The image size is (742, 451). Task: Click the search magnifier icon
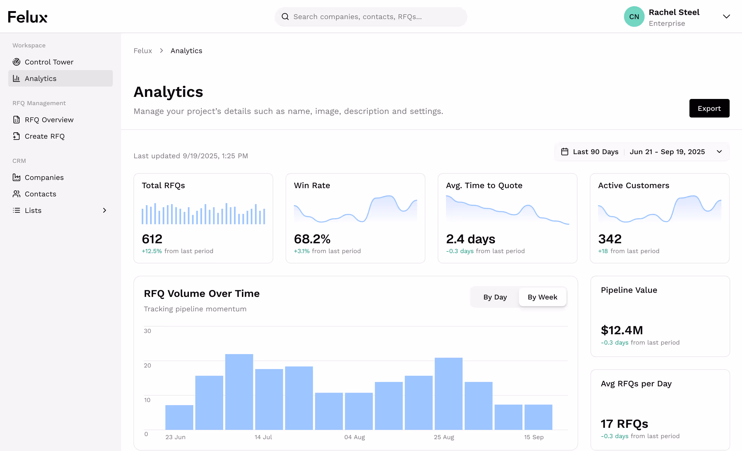point(285,16)
